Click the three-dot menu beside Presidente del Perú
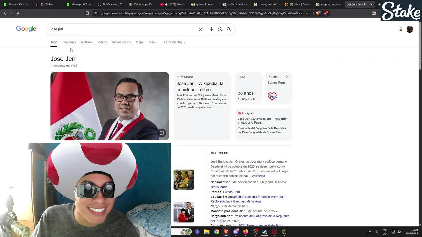Image resolution: width=422 pixels, height=237 pixels. (x=81, y=66)
